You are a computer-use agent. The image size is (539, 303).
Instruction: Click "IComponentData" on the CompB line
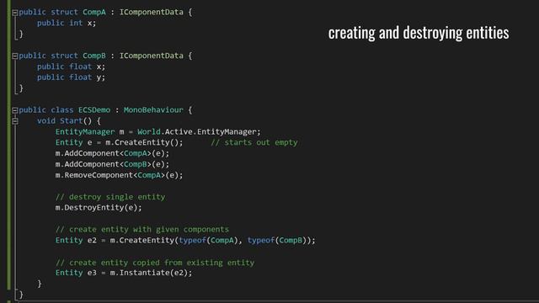point(152,56)
